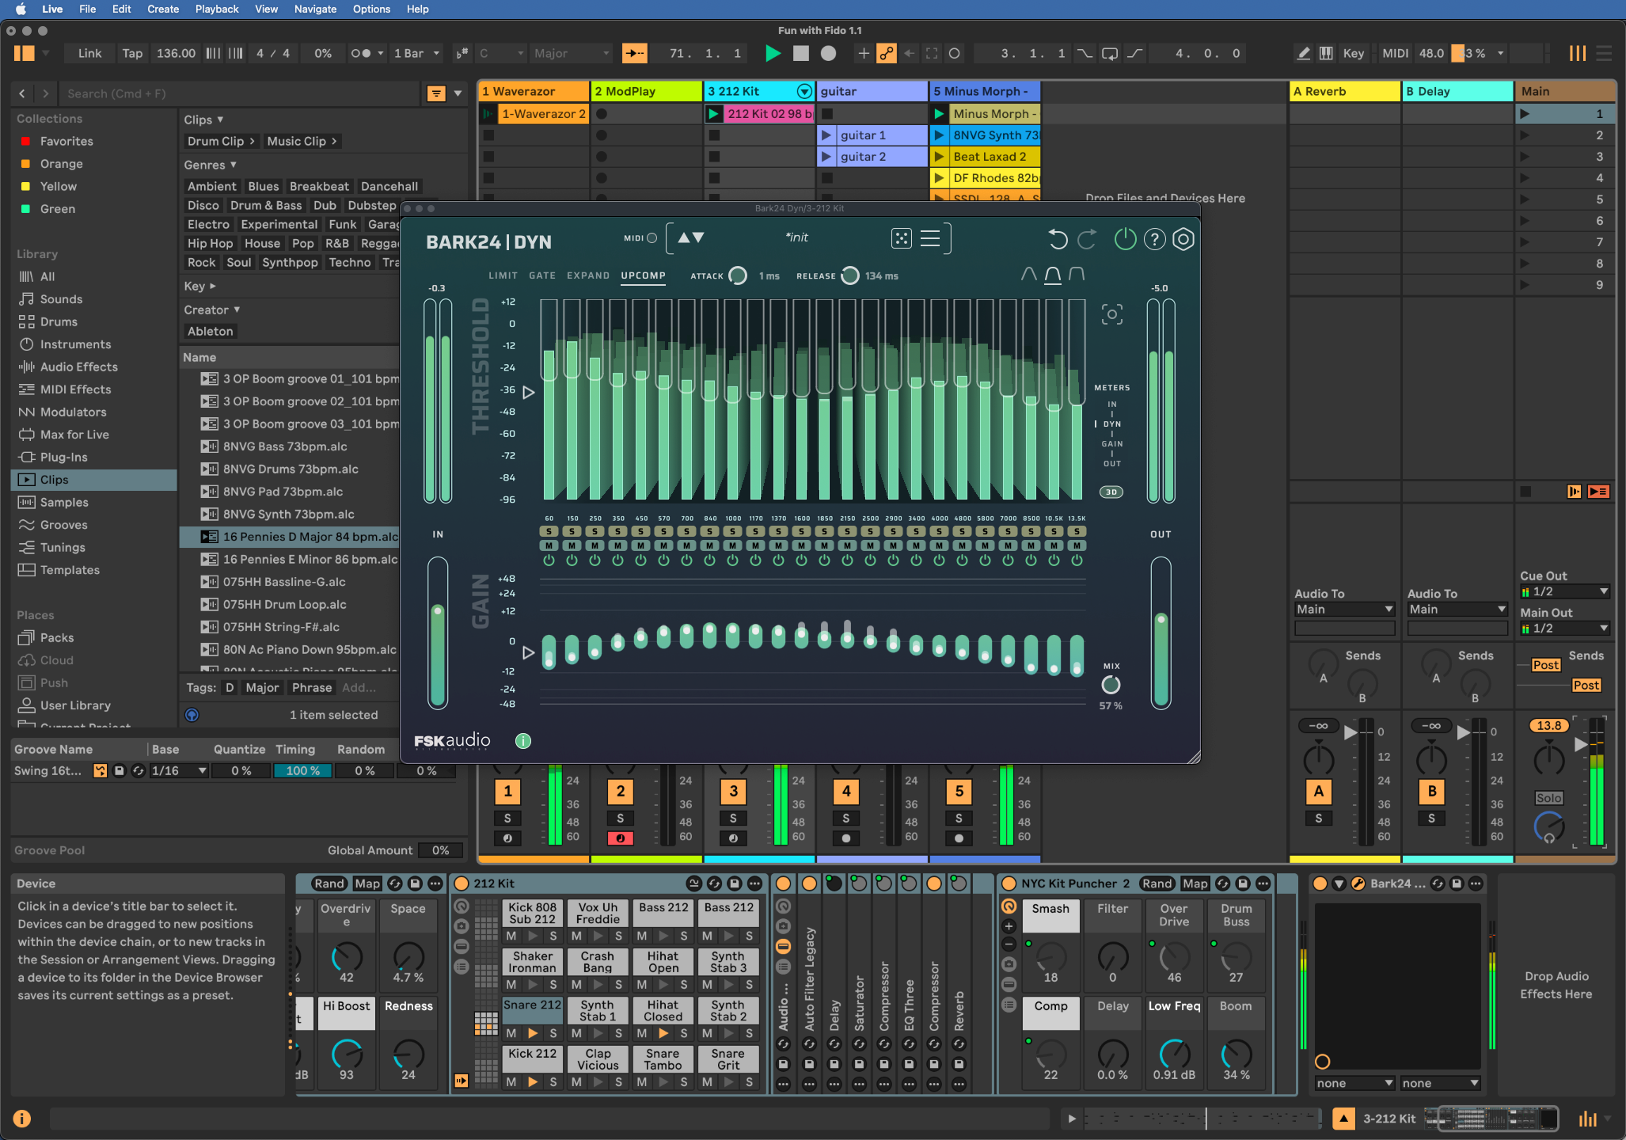Toggle the 3D meter view button
This screenshot has height=1140, width=1626.
pos(1111,492)
